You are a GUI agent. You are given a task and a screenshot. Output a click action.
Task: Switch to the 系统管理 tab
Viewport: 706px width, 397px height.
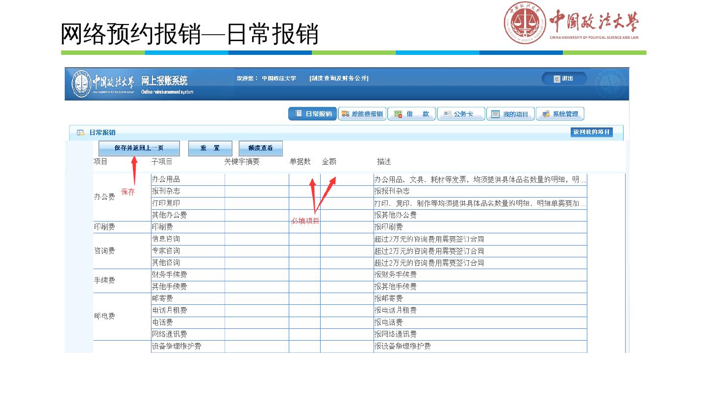(560, 114)
